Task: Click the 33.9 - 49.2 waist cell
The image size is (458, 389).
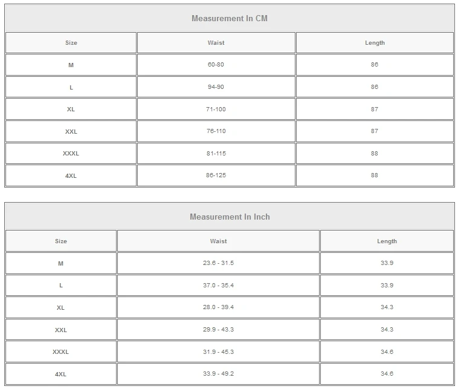Action: coord(218,374)
